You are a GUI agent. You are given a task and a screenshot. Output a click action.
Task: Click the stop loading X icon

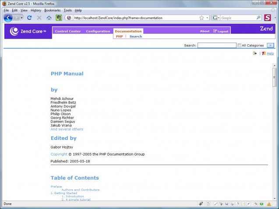[x=39, y=18]
